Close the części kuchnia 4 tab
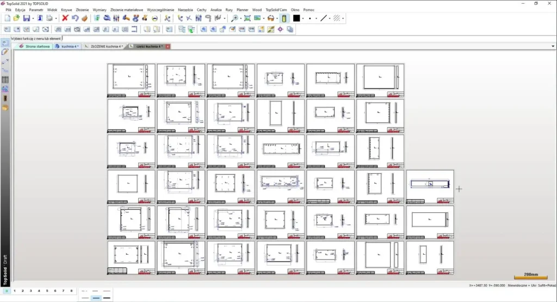The width and height of the screenshot is (557, 302). pyautogui.click(x=168, y=47)
